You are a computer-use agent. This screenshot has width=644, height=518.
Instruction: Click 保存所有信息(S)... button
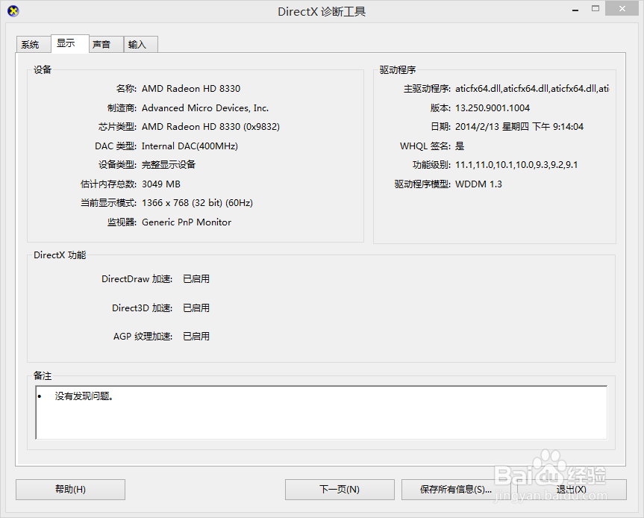(x=456, y=489)
